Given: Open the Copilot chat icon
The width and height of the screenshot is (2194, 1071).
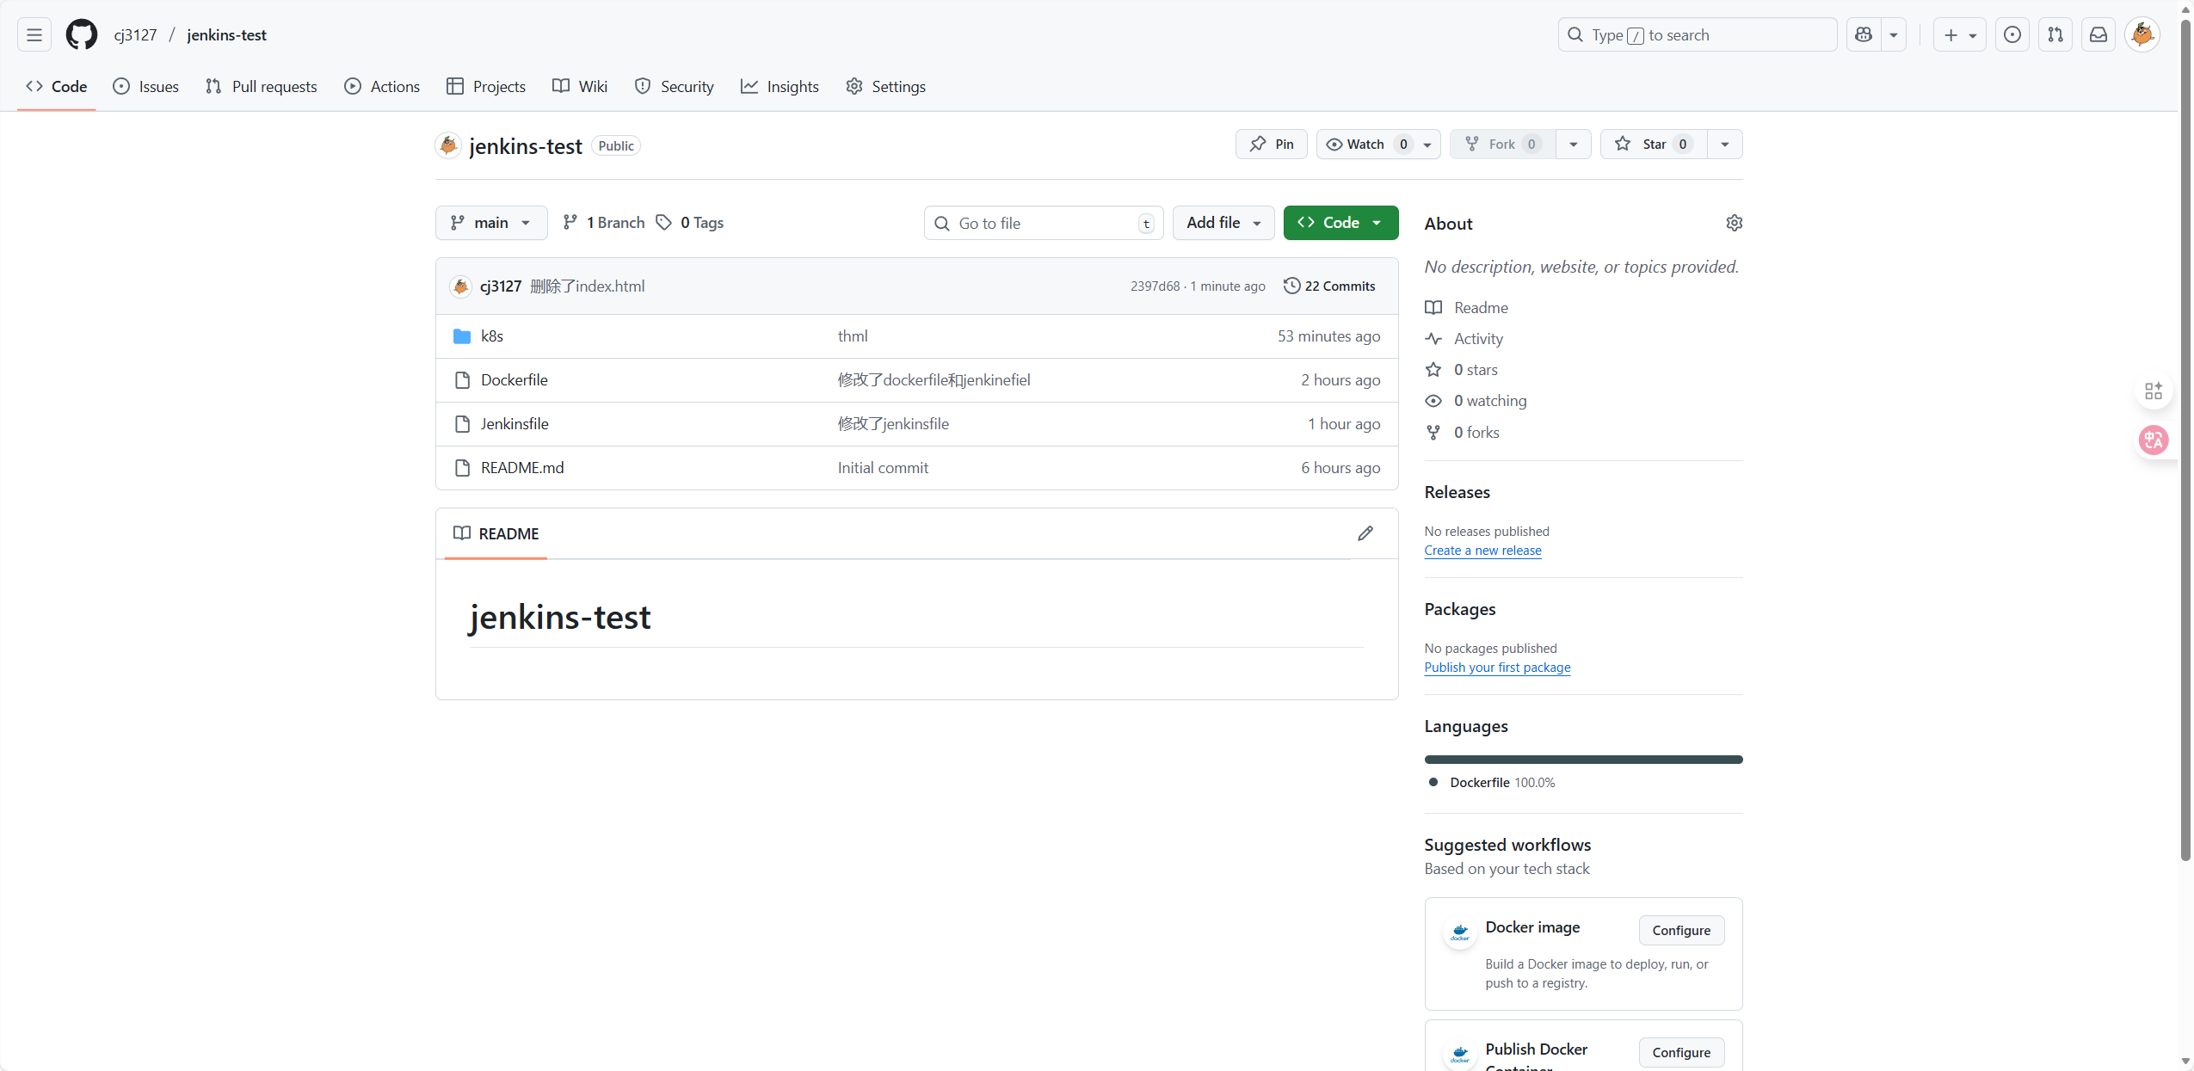Looking at the screenshot, I should tap(1864, 34).
